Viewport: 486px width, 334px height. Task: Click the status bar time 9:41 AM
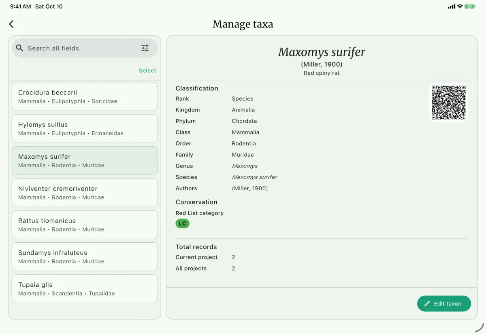pyautogui.click(x=20, y=6)
